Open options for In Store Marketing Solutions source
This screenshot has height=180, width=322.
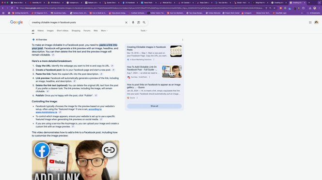click(154, 60)
